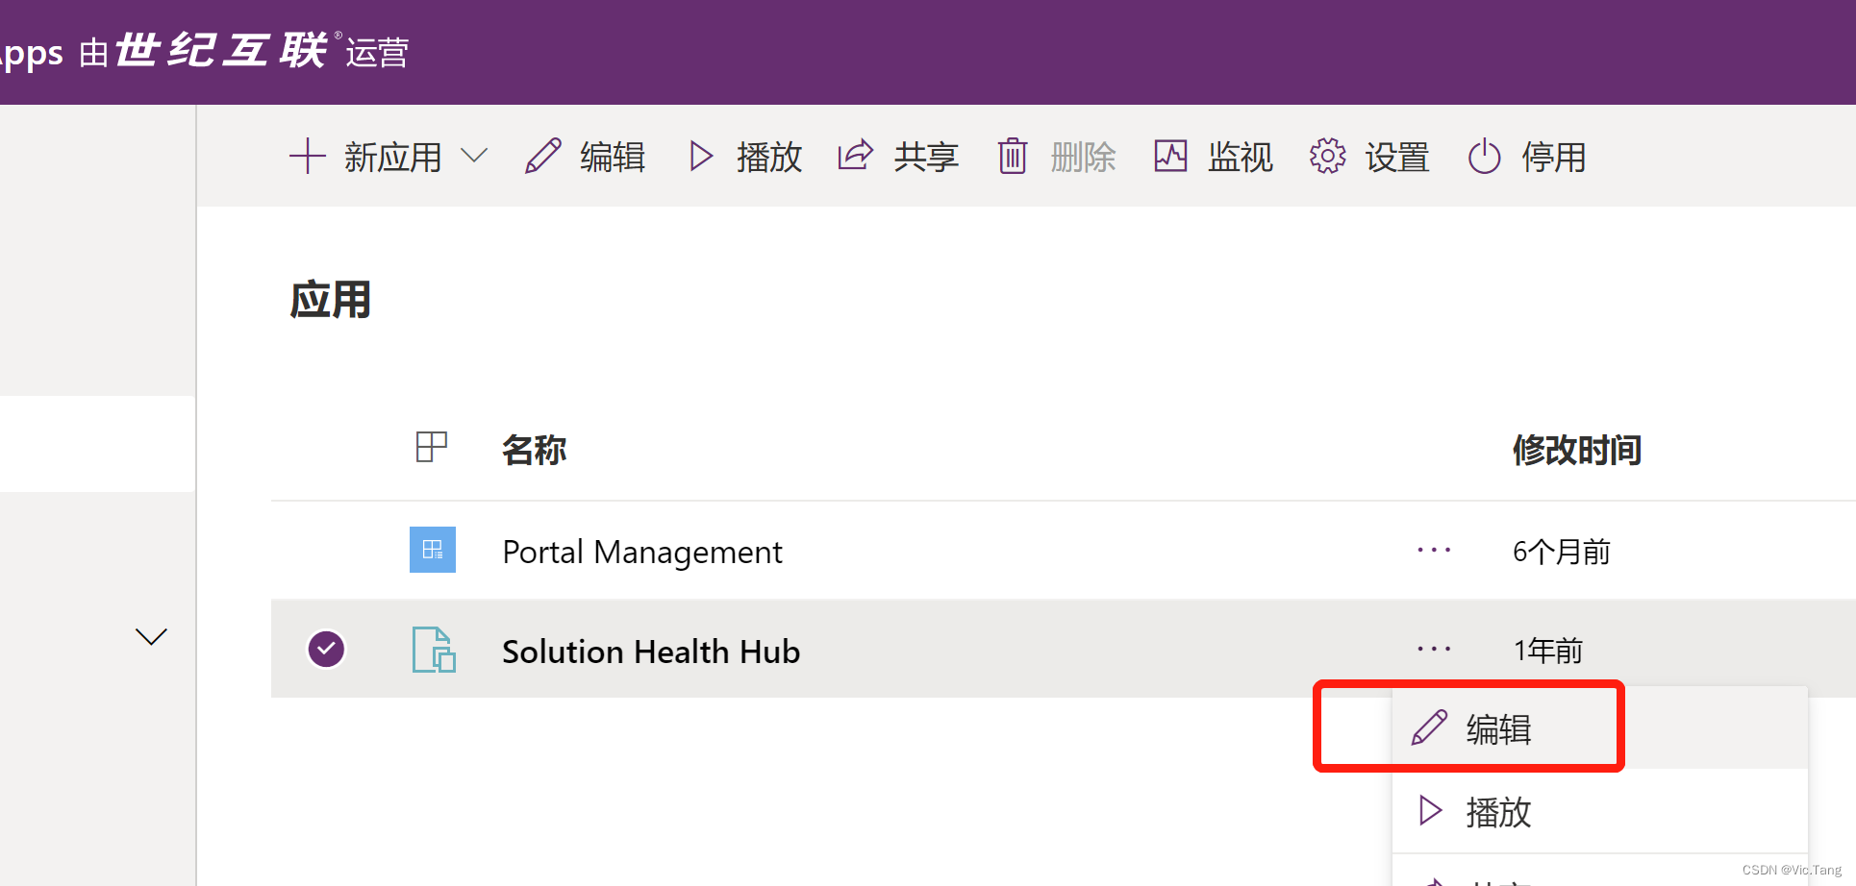Click the play icon in the context menu
This screenshot has height=886, width=1856.
(1431, 810)
